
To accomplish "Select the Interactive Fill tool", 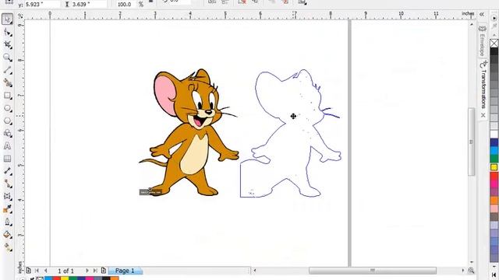I will pyautogui.click(x=7, y=247).
